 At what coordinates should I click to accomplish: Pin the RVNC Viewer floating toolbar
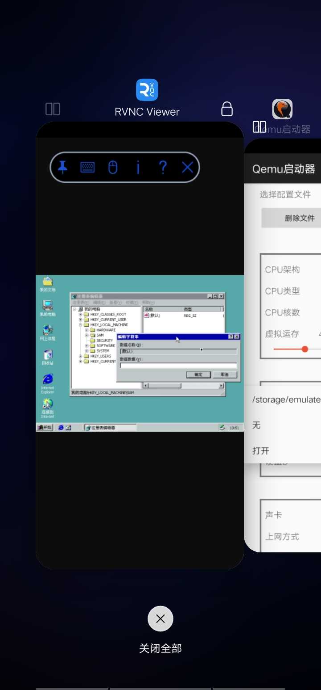pyautogui.click(x=63, y=168)
